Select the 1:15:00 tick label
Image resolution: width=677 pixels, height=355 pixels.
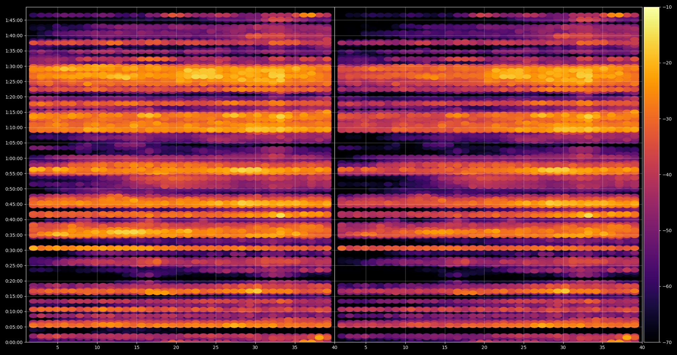(14, 112)
